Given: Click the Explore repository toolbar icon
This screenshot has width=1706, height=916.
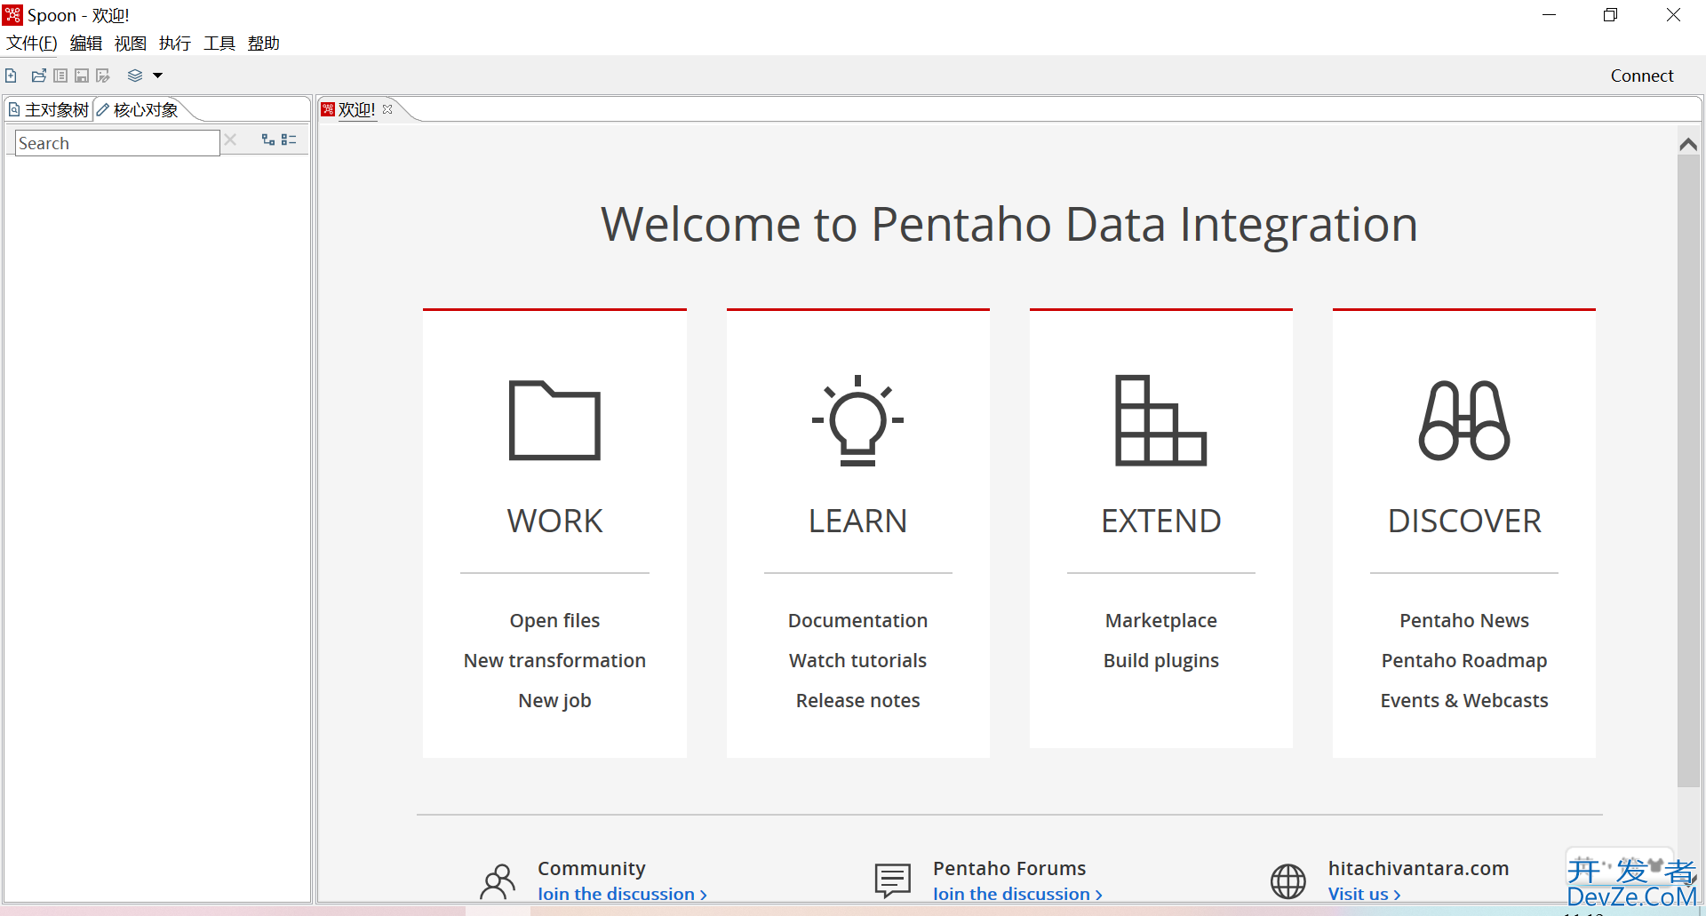Looking at the screenshot, I should tap(60, 76).
